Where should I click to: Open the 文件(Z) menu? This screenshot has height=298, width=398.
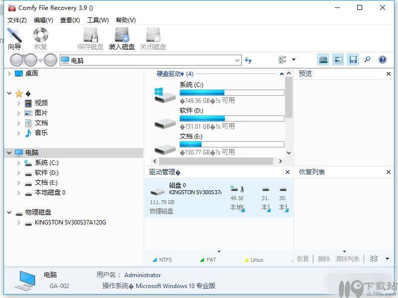click(17, 20)
